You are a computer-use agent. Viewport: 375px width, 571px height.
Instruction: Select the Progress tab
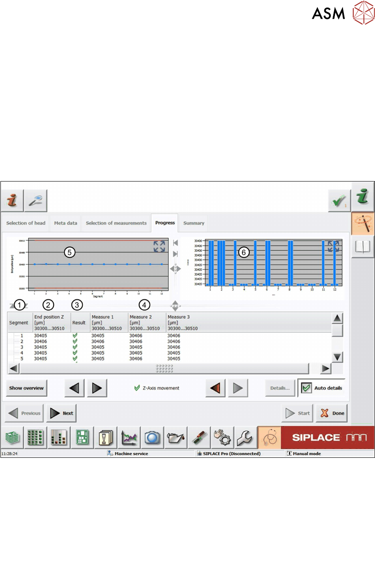click(x=165, y=223)
